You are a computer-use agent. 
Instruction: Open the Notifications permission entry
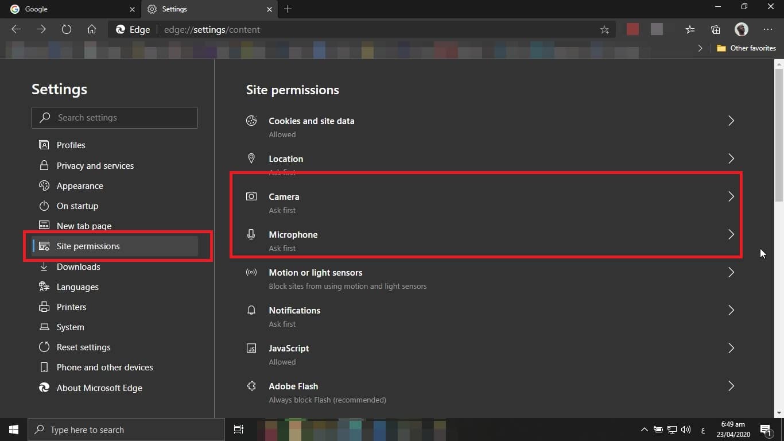pos(294,311)
